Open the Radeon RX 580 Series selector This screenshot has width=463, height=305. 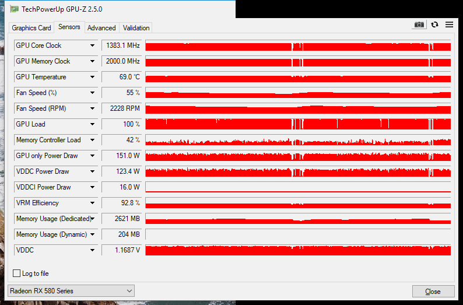pos(71,291)
